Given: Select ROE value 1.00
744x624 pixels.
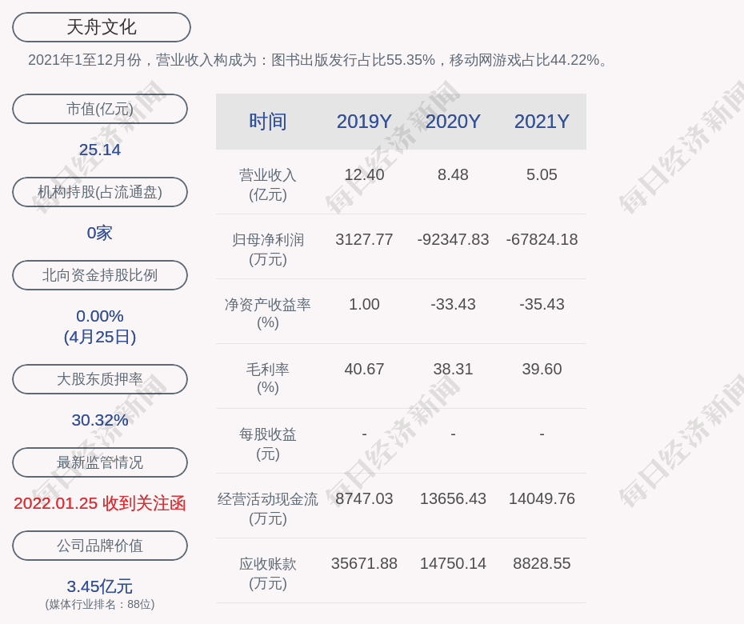Looking at the screenshot, I should point(364,304).
